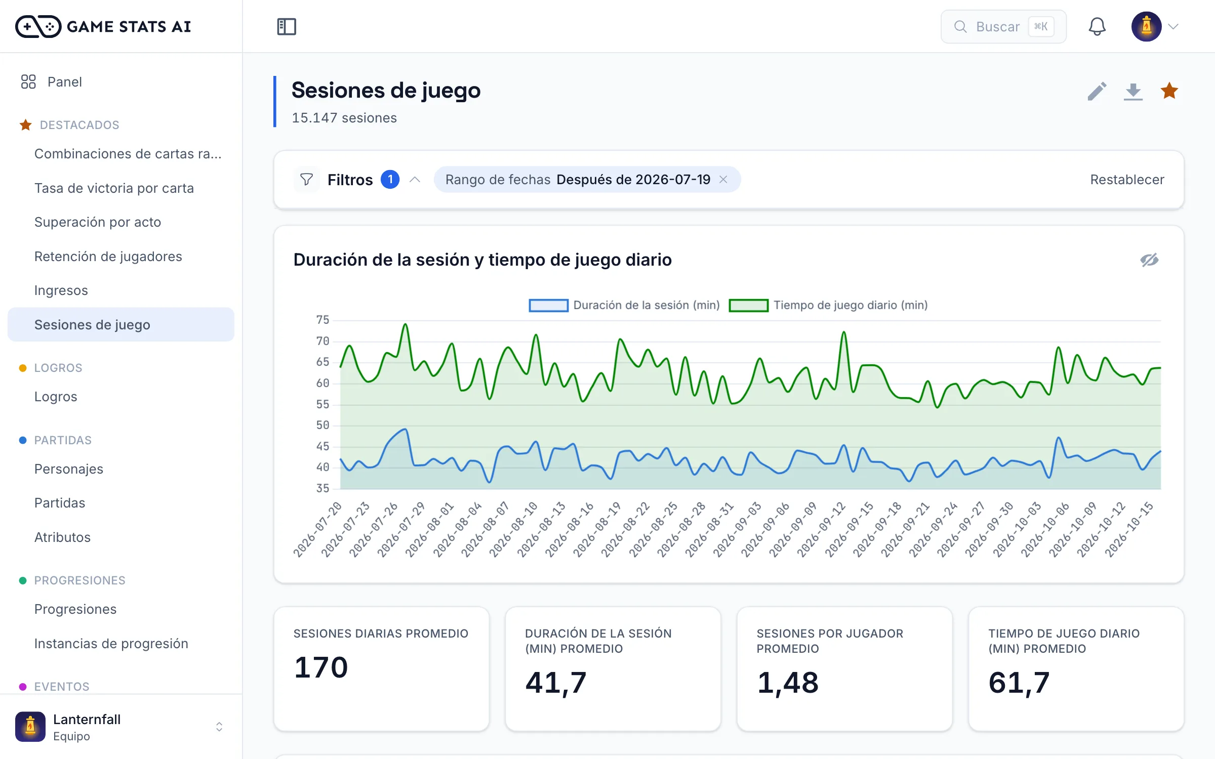Toggle Tiempo de juego diario legend series
The height and width of the screenshot is (759, 1215).
828,305
